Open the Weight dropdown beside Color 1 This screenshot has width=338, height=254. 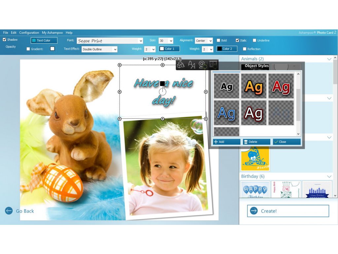tap(150, 49)
